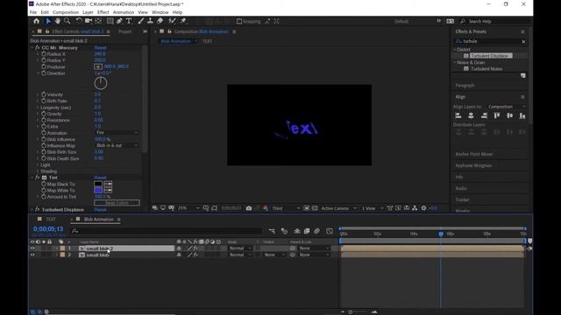Image resolution: width=561 pixels, height=315 pixels.
Task: Select the Eraser tool
Action: [160, 21]
